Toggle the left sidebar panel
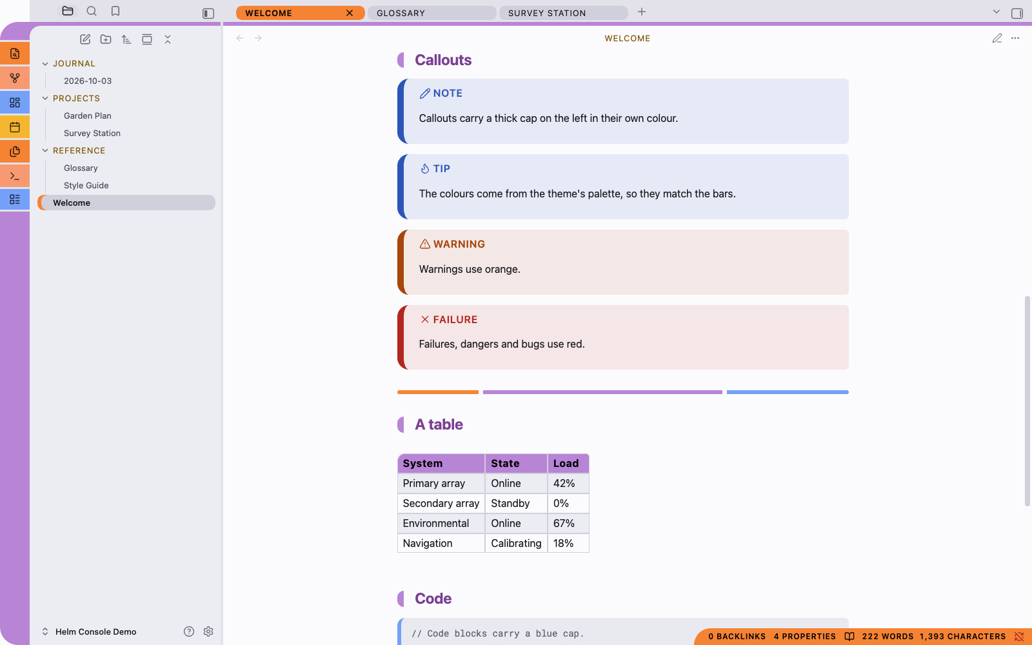 (x=208, y=13)
